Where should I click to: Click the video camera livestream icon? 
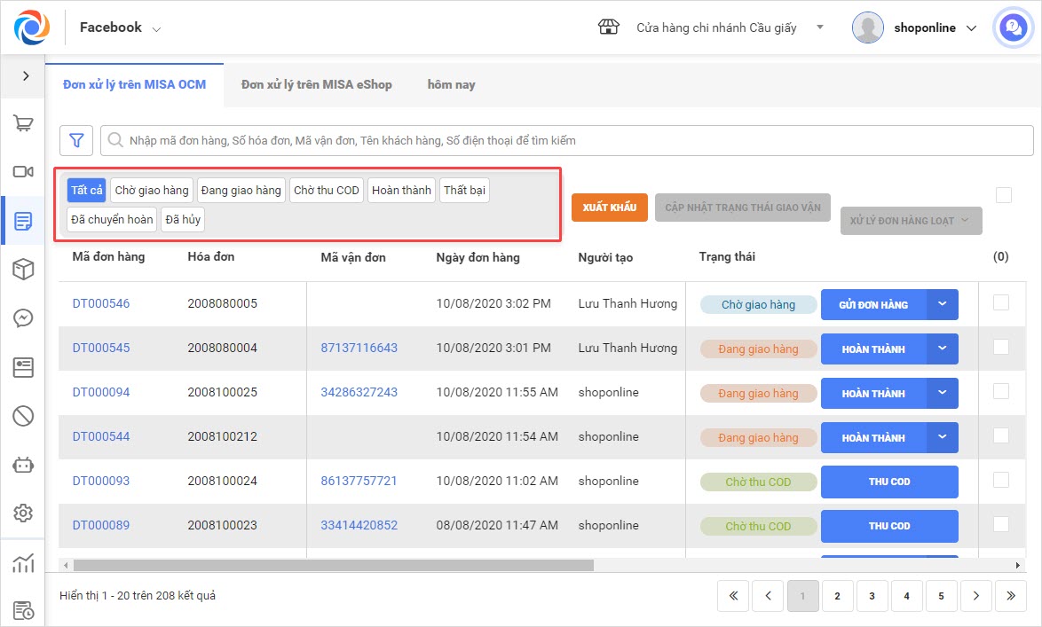click(x=23, y=172)
